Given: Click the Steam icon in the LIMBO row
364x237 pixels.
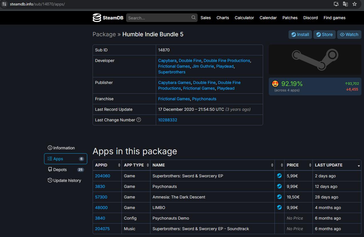Looking at the screenshot, I should click(279, 208).
